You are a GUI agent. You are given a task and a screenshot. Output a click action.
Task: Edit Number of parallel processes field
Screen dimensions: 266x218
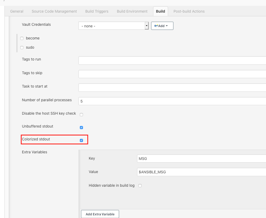pyautogui.click(x=172, y=101)
